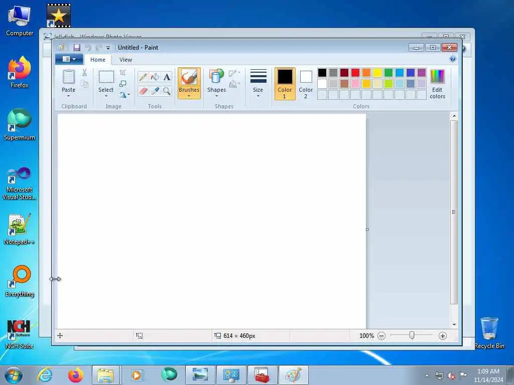This screenshot has height=385, width=514.
Task: Click the Redo arrow in quick access toolbar
Action: pyautogui.click(x=98, y=48)
